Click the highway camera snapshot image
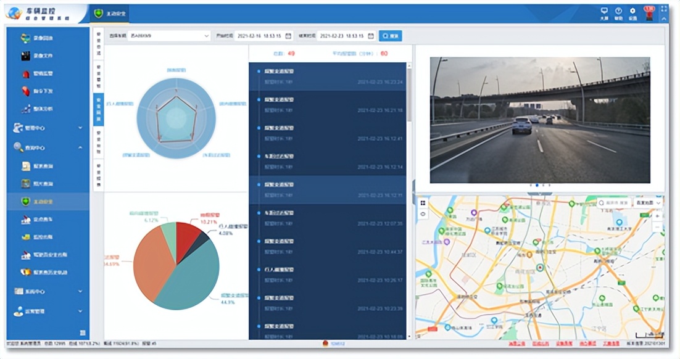The image size is (680, 359). coord(539,120)
